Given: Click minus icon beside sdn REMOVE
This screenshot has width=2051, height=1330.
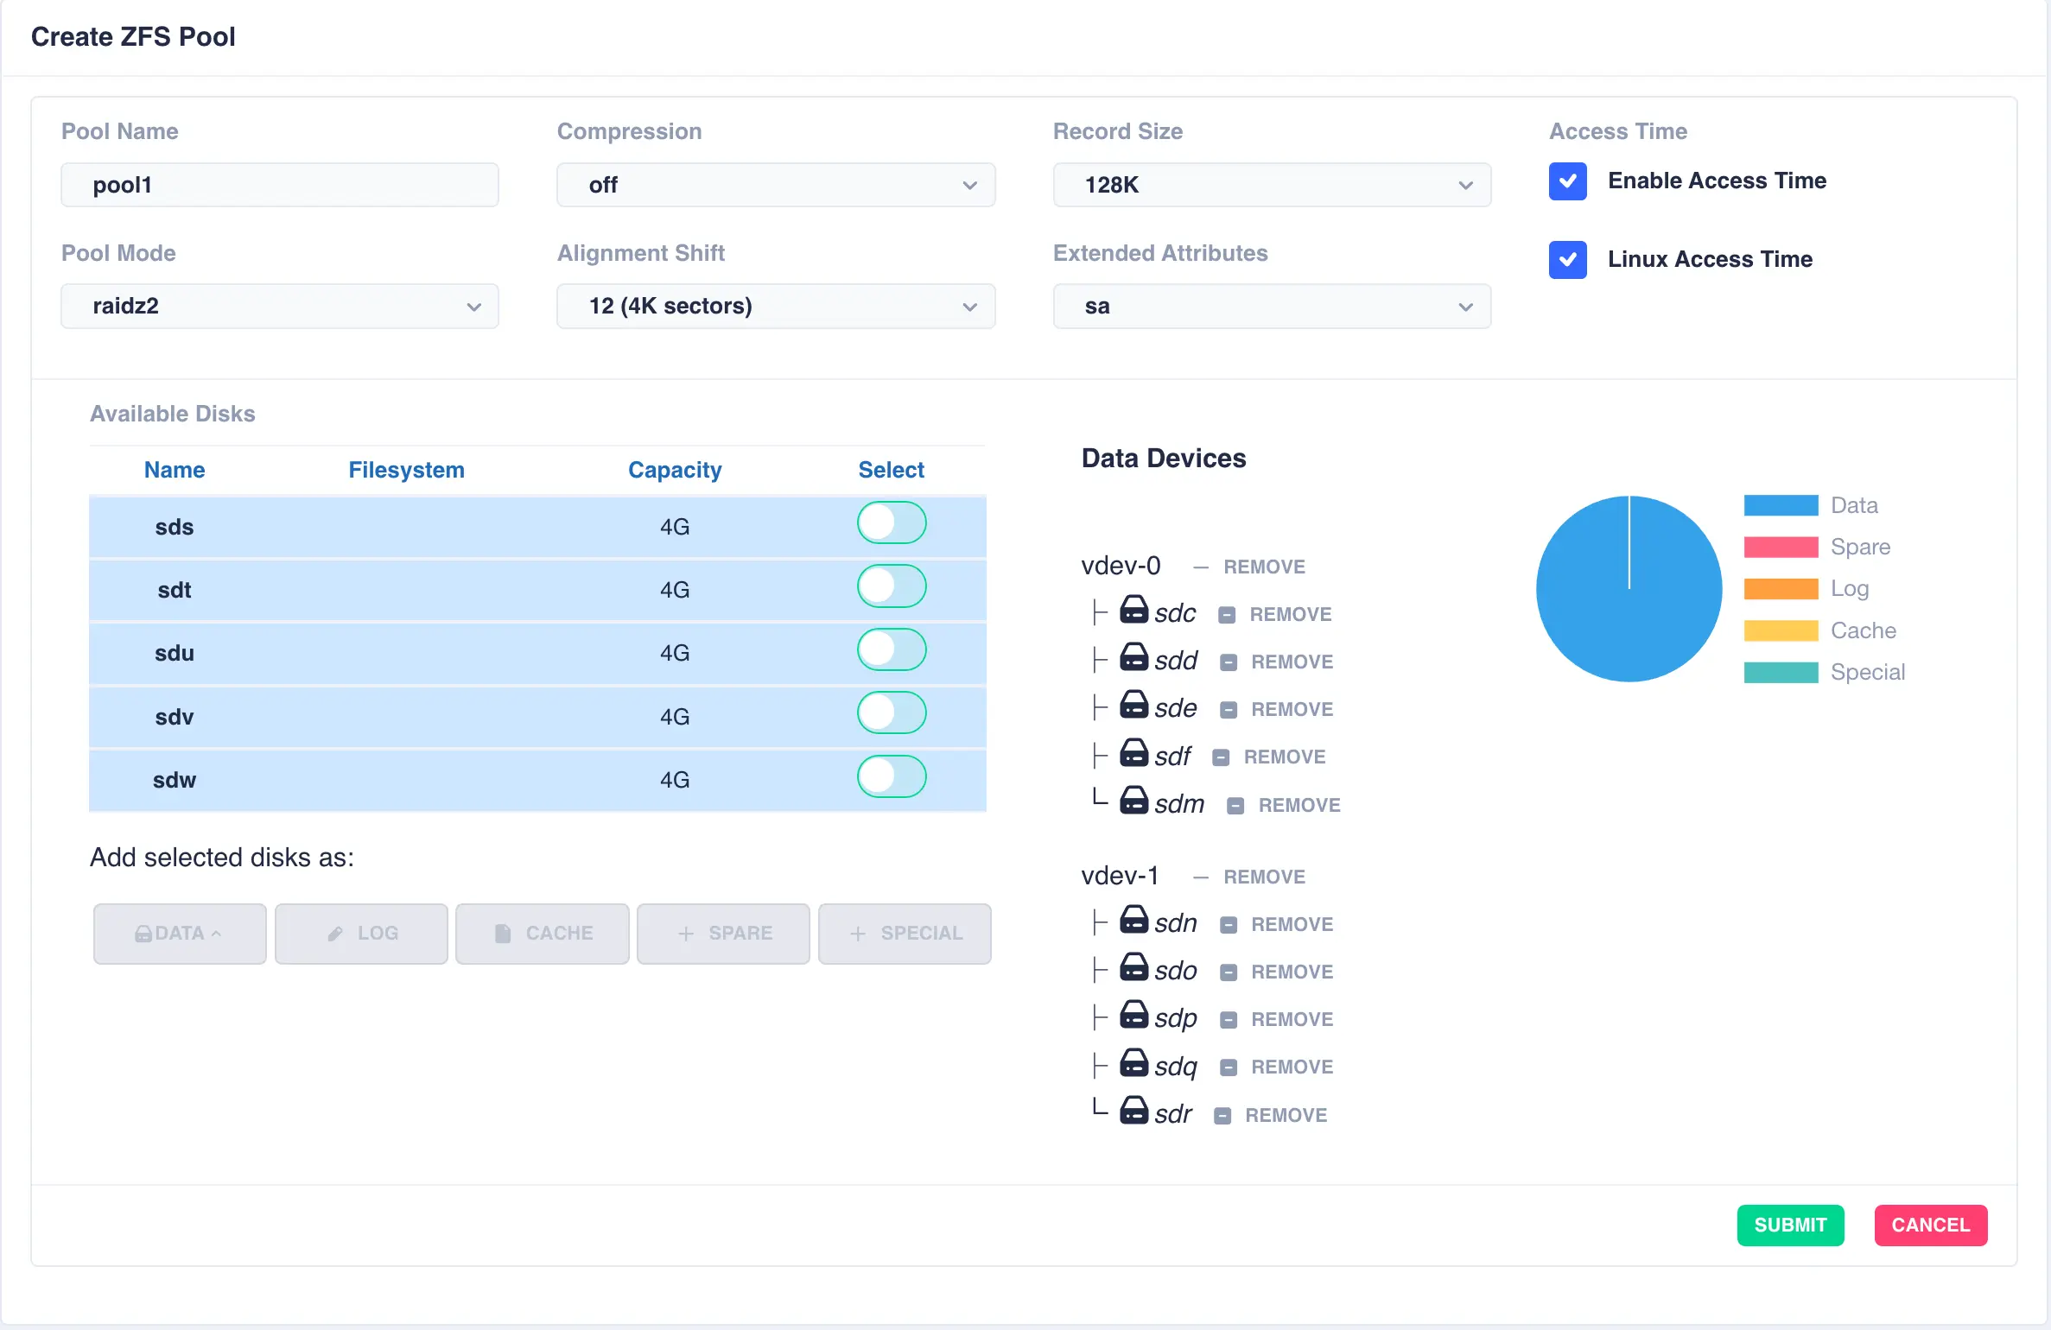Looking at the screenshot, I should (x=1229, y=925).
